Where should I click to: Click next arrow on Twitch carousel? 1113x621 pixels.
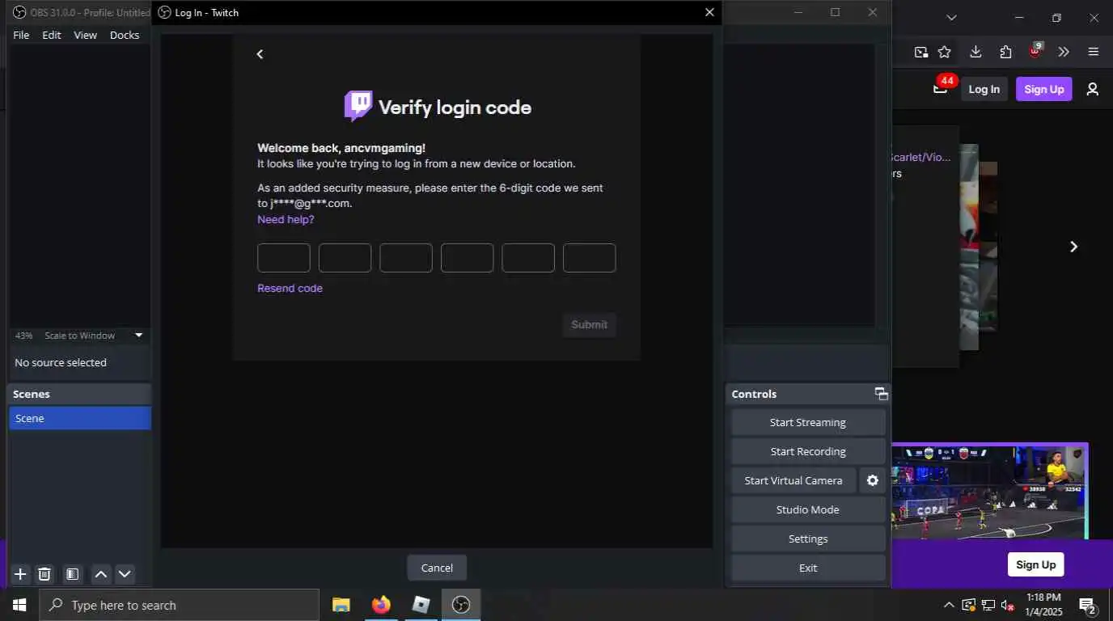tap(1073, 247)
